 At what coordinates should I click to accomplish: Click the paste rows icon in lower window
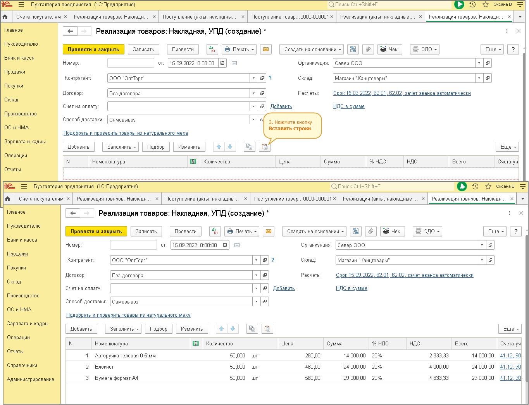click(x=267, y=329)
